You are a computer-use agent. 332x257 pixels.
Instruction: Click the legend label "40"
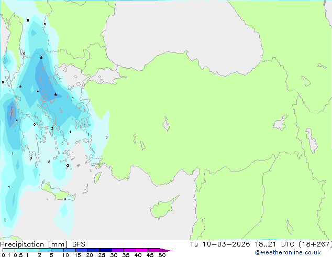(138, 255)
